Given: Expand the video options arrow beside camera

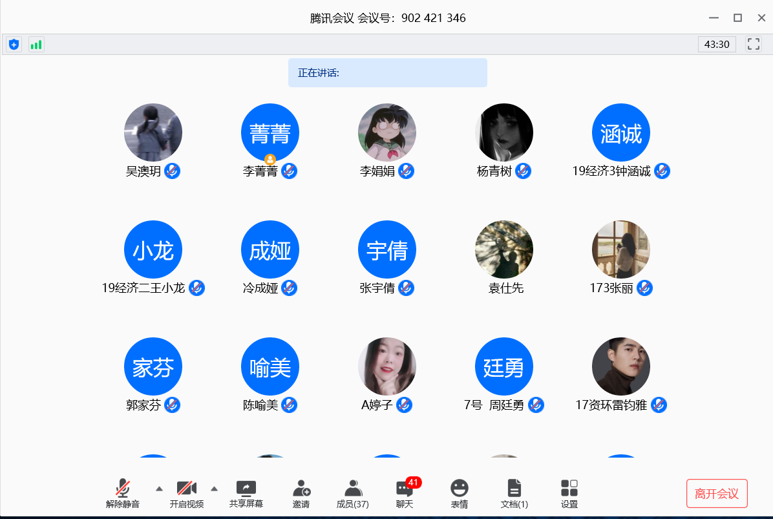Looking at the screenshot, I should 215,488.
